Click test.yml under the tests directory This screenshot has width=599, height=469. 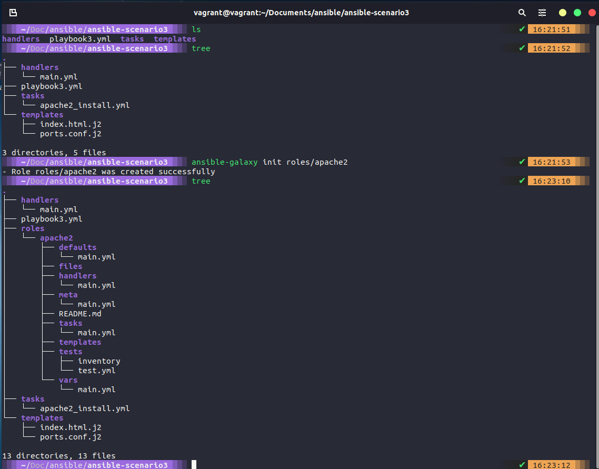96,370
